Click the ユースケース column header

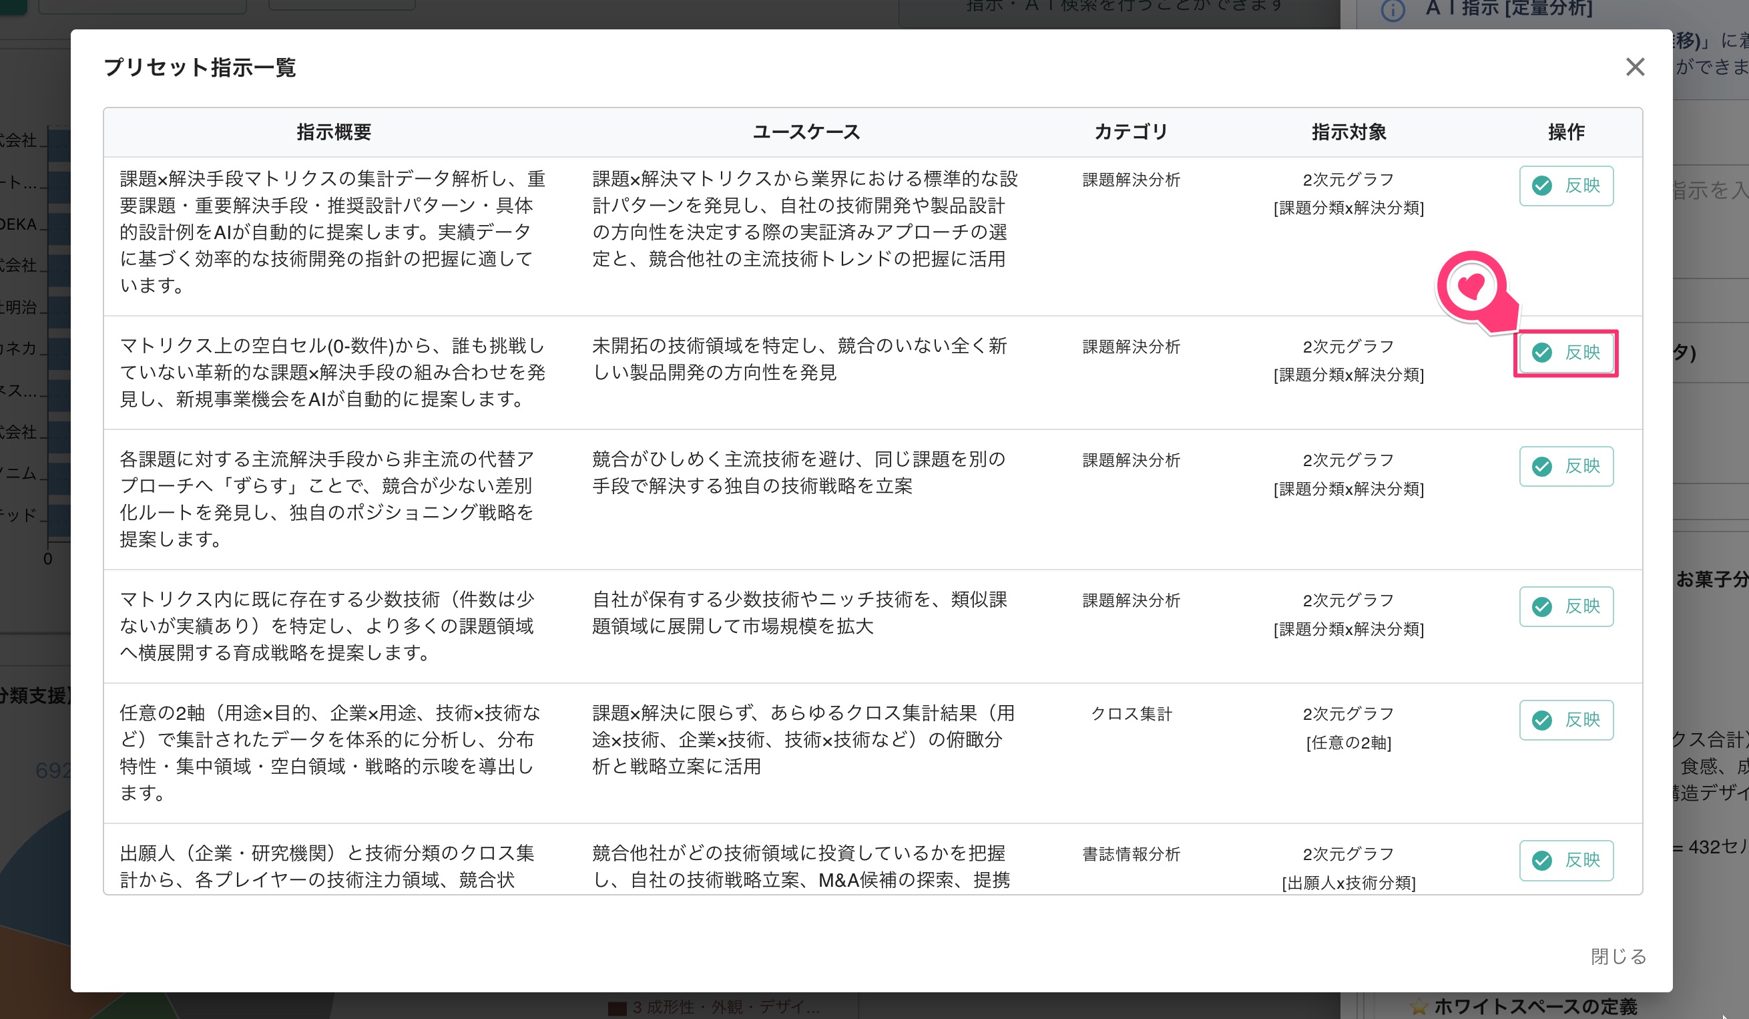[806, 132]
